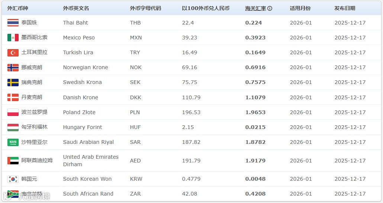Click the 发布日期 column header
This screenshot has height=203, width=383.
coord(345,8)
